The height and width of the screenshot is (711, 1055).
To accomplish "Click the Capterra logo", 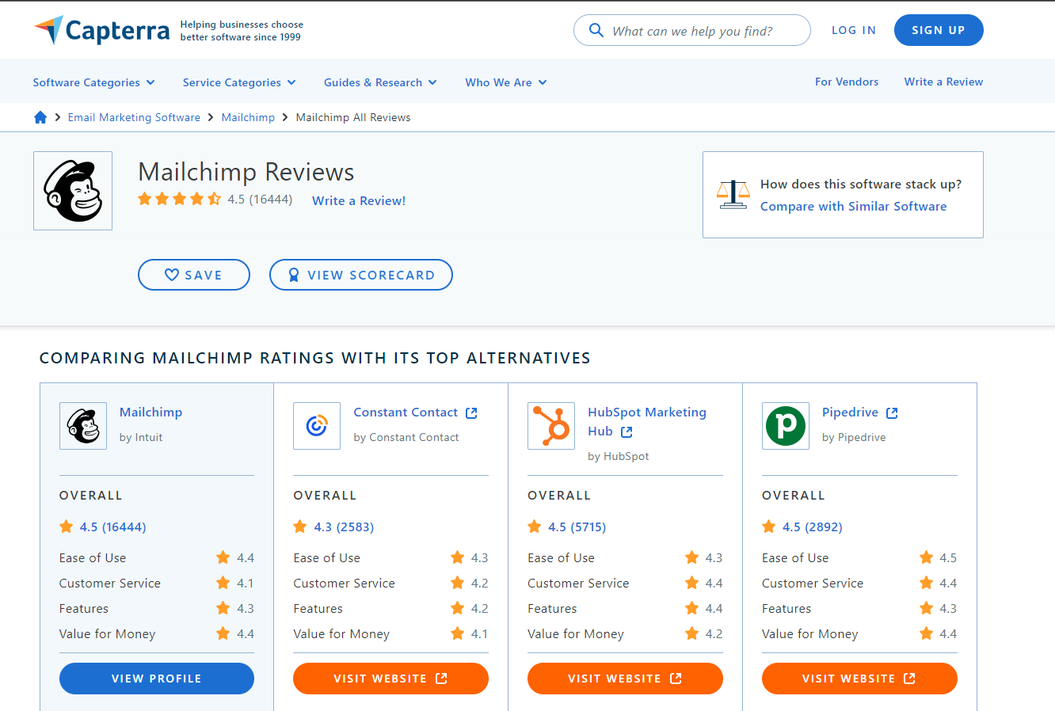I will pyautogui.click(x=101, y=30).
